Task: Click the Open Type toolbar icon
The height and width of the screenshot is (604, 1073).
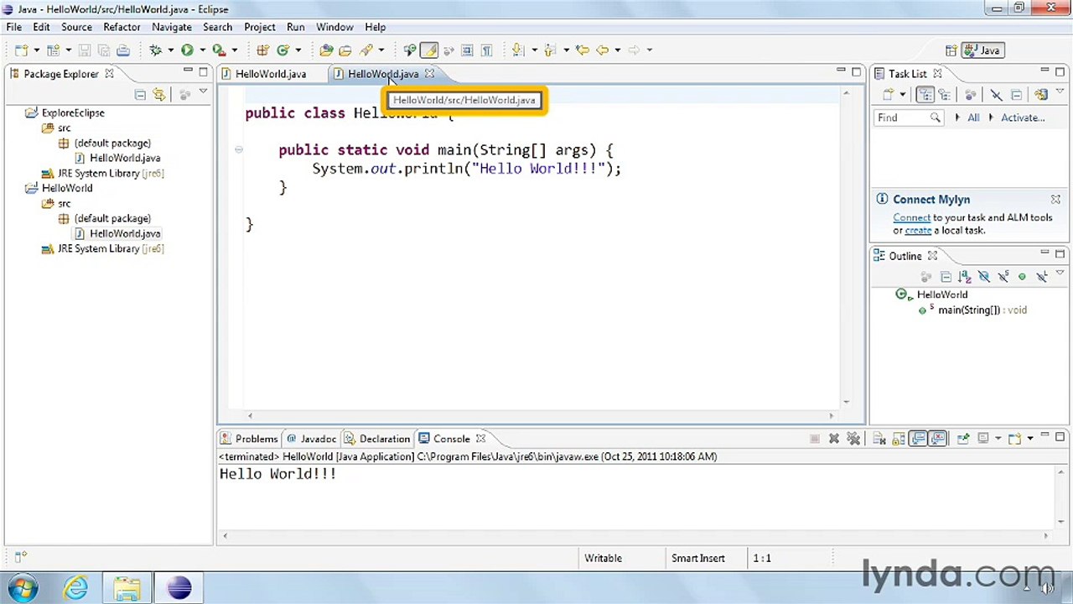Action: [x=325, y=50]
